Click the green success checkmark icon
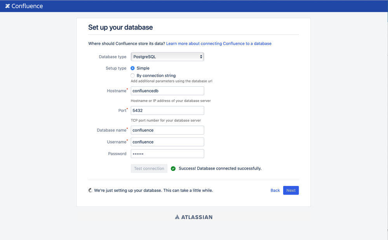The width and height of the screenshot is (388, 240). click(x=173, y=168)
